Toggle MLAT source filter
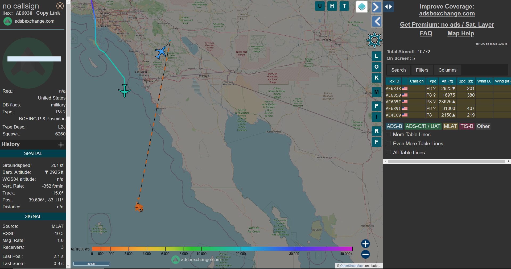Viewport: 511px width, 269px height. [450, 126]
